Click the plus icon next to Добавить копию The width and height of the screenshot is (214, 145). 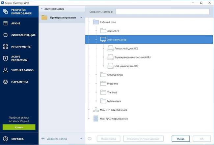point(43,139)
